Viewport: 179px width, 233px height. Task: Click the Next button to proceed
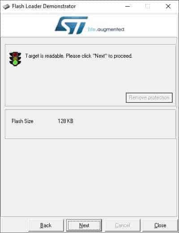point(84,225)
